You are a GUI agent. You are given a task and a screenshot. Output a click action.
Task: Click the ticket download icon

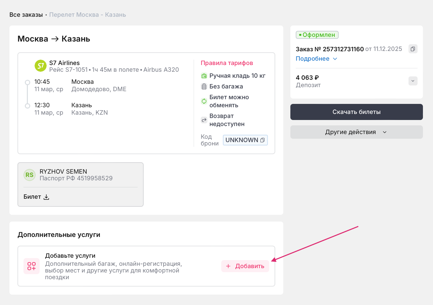pos(47,197)
